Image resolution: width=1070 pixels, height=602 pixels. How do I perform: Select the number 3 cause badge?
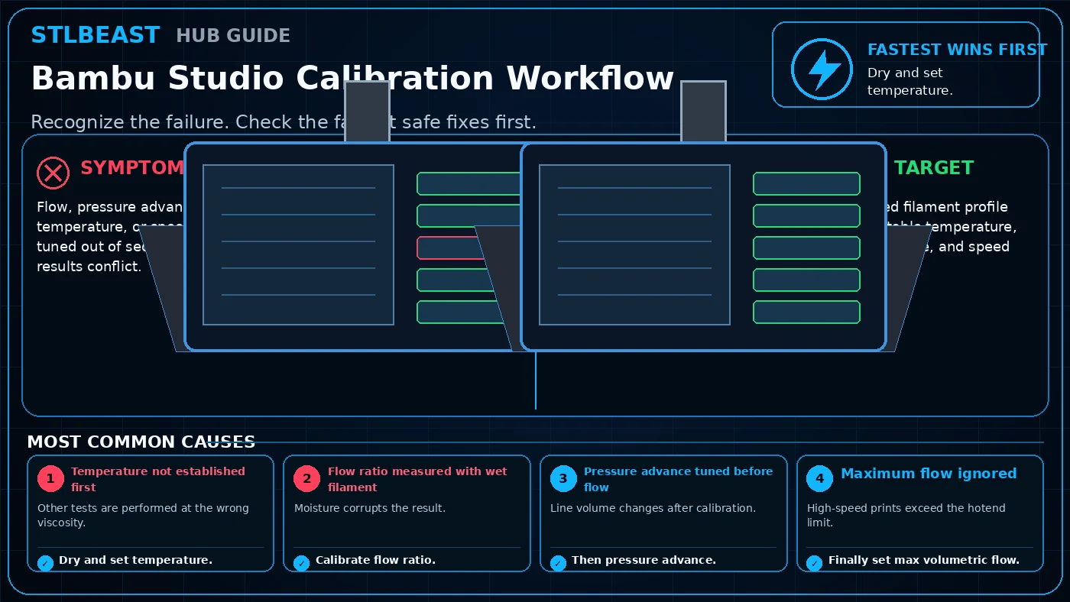[x=563, y=479]
